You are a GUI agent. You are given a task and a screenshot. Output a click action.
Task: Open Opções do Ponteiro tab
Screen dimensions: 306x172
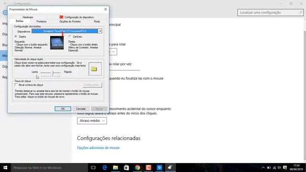click(x=70, y=21)
